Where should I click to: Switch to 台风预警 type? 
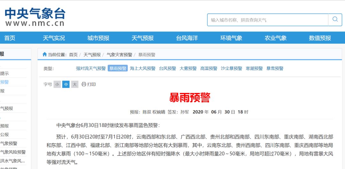[x=168, y=68]
